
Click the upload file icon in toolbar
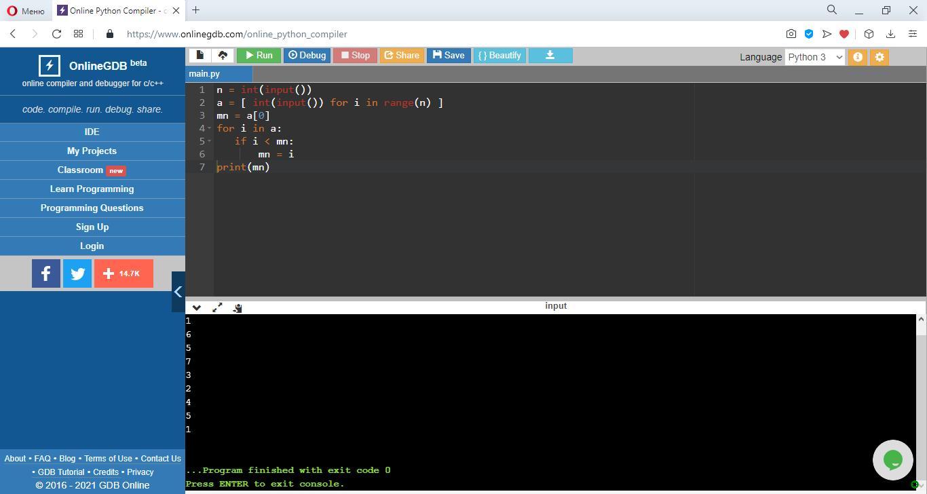[x=223, y=56]
